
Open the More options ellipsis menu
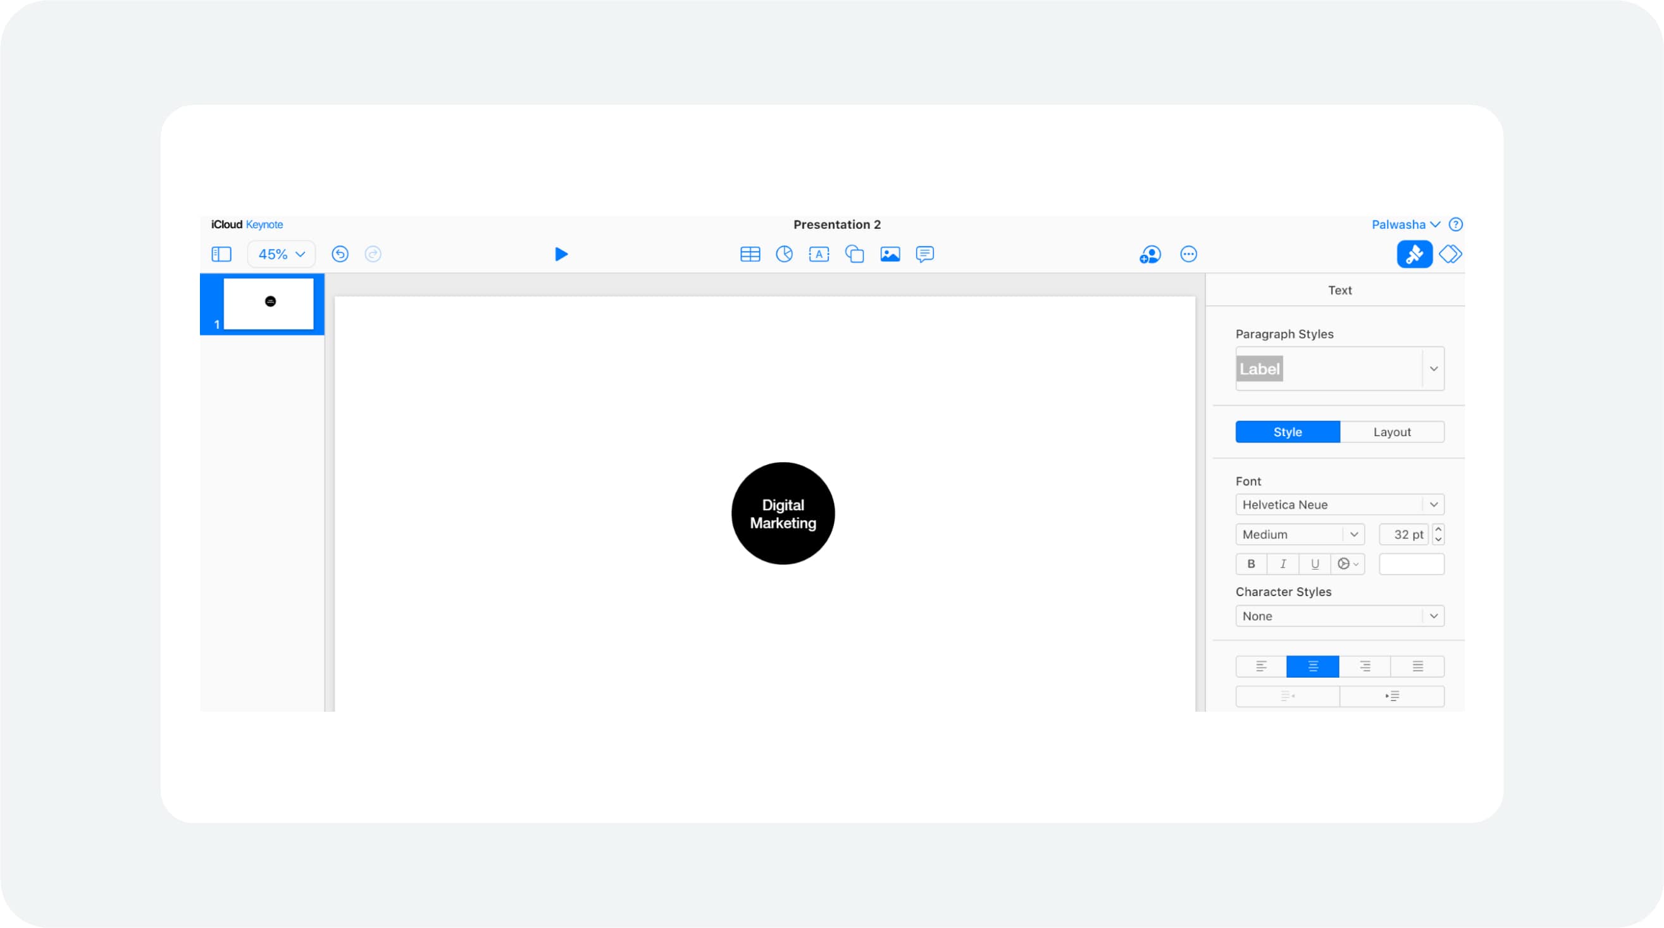coord(1188,254)
